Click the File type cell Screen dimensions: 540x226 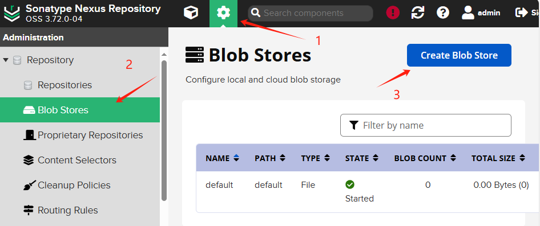coord(308,185)
